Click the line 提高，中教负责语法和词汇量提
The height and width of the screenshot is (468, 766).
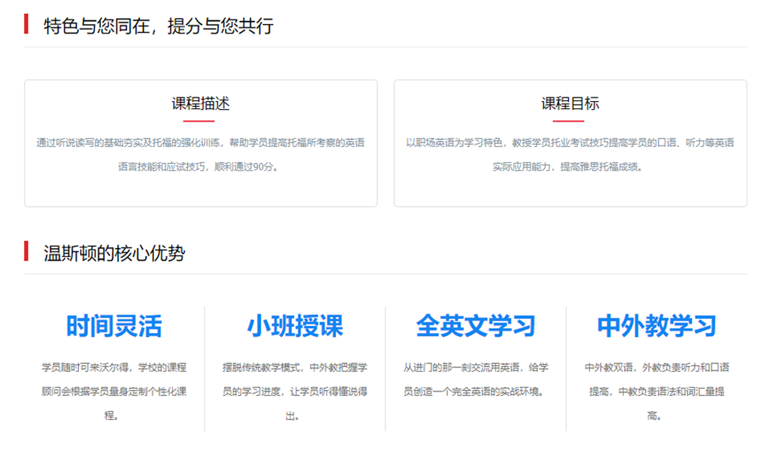(x=656, y=392)
